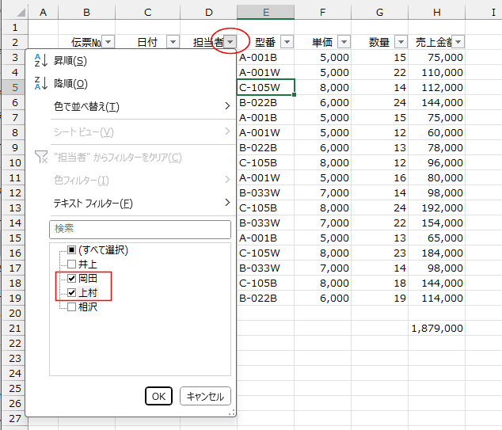Click cell with 184,000
This screenshot has height=430, width=502.
437,253
